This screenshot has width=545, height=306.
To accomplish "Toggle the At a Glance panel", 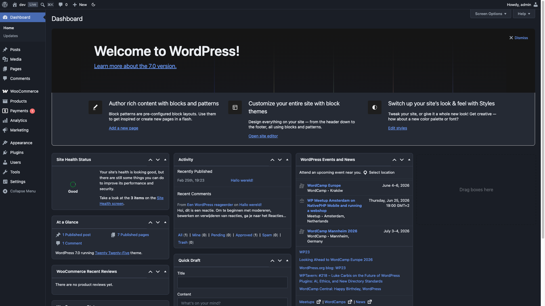I will click(165, 222).
